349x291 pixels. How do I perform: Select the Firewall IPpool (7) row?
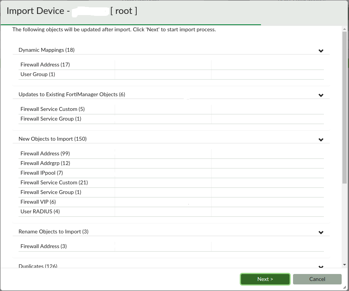pyautogui.click(x=41, y=173)
